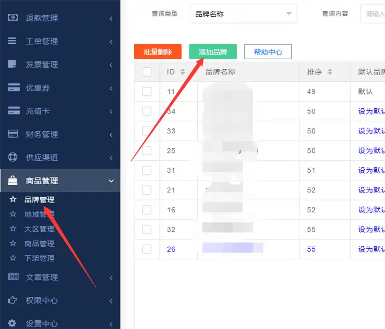This screenshot has width=385, height=329.
Task: Click the 设置中心 gear icon
Action: 12,323
